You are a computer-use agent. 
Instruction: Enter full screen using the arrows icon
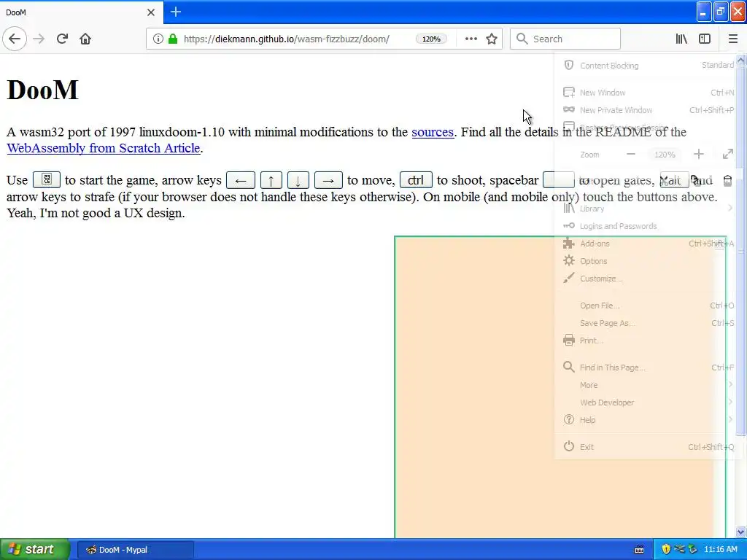coord(727,155)
